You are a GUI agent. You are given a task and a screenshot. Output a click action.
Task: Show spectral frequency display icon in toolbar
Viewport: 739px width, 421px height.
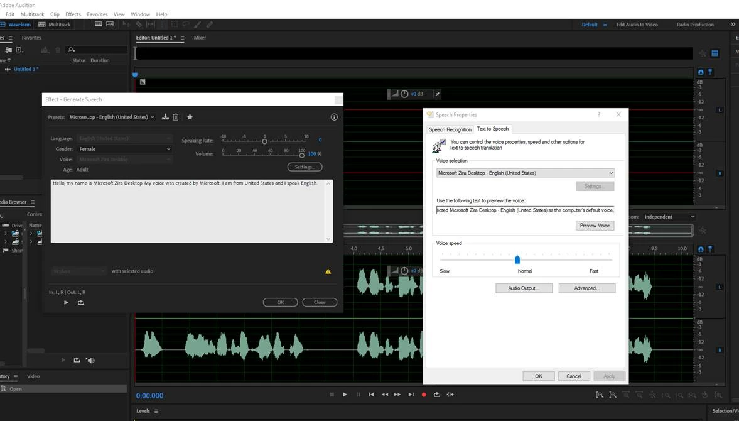coord(98,24)
